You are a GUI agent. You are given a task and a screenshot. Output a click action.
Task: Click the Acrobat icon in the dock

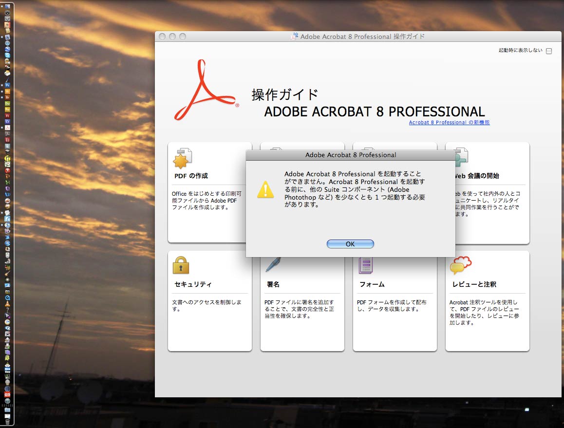[x=7, y=128]
